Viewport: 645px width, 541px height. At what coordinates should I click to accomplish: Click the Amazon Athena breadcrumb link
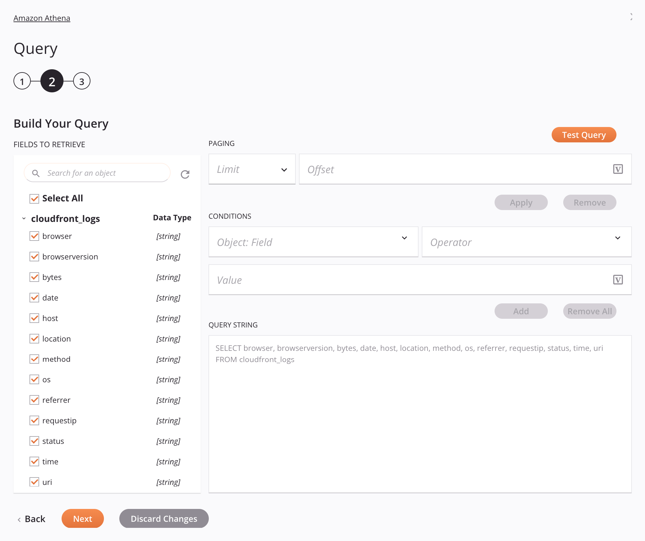42,18
